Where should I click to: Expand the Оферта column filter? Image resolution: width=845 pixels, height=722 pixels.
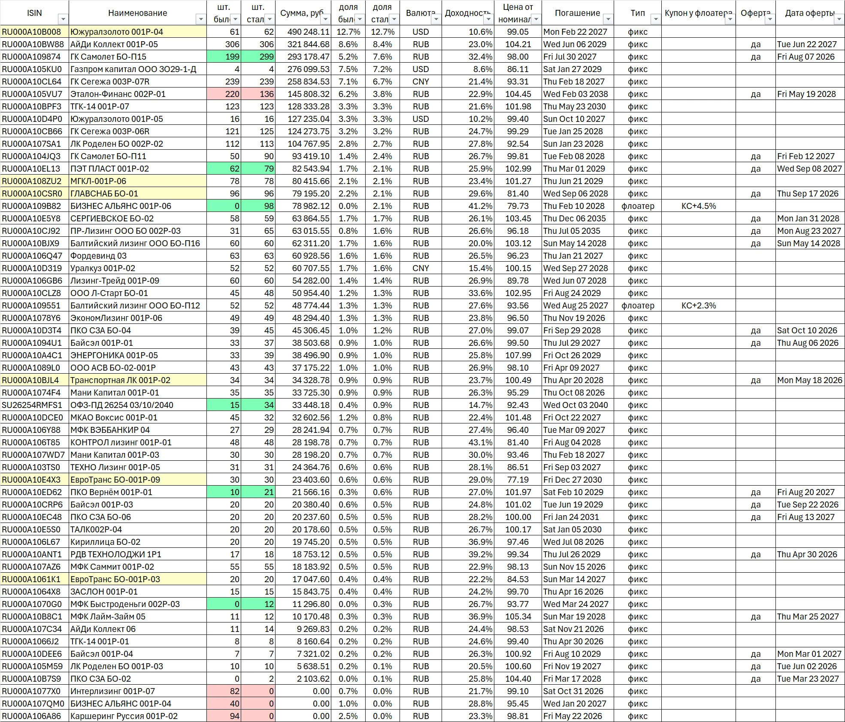tap(770, 19)
